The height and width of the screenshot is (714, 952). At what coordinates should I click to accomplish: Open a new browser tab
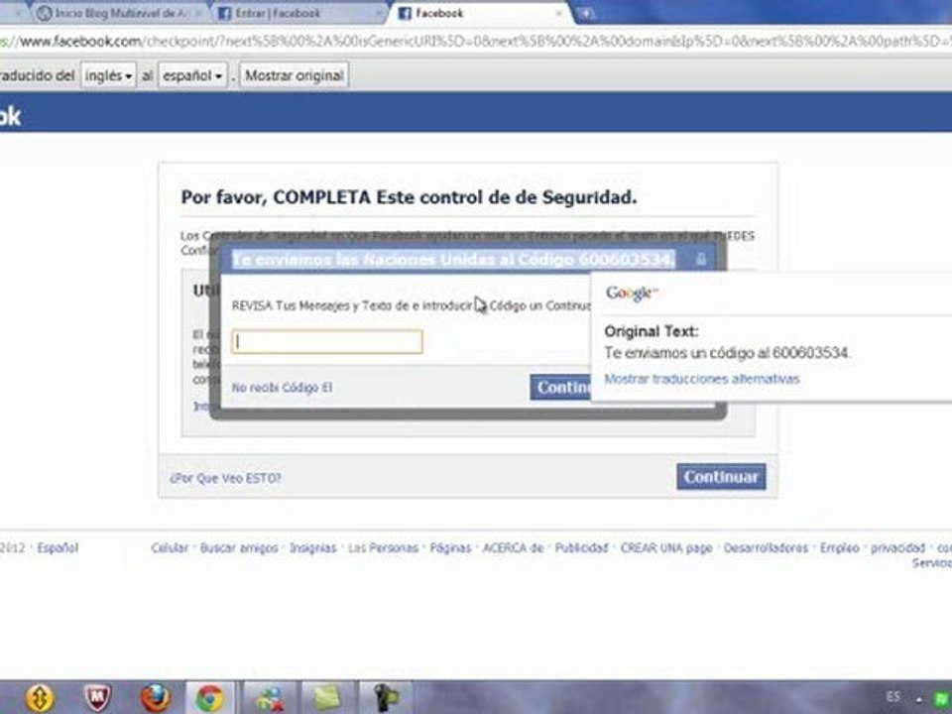pyautogui.click(x=586, y=13)
